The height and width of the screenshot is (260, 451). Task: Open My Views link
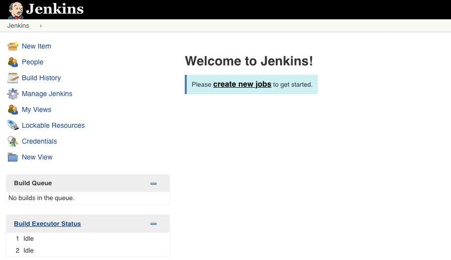click(37, 109)
